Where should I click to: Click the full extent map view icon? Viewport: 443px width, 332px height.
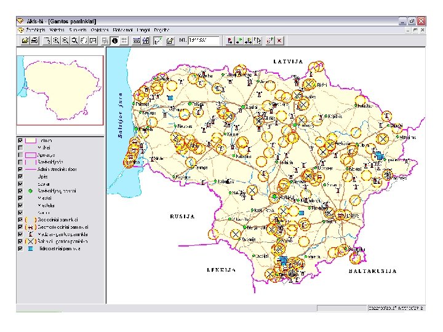point(93,41)
